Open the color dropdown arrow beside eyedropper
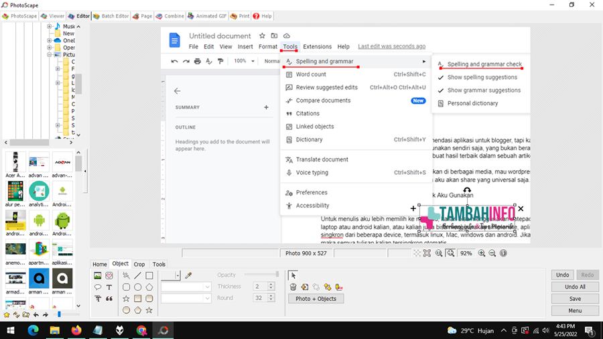The width and height of the screenshot is (603, 339). 178,275
